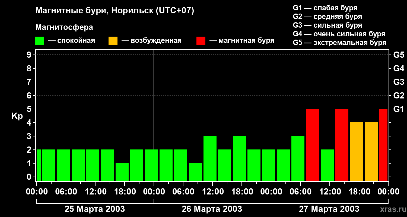Click the Kp 3 green bar on 27 March

point(298,159)
